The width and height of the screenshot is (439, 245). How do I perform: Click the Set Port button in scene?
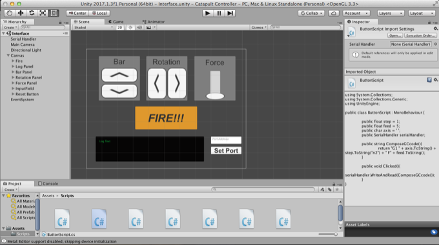[x=226, y=150]
